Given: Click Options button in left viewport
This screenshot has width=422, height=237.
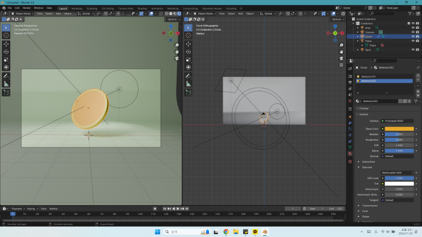Looking at the screenshot, I should tap(173, 19).
